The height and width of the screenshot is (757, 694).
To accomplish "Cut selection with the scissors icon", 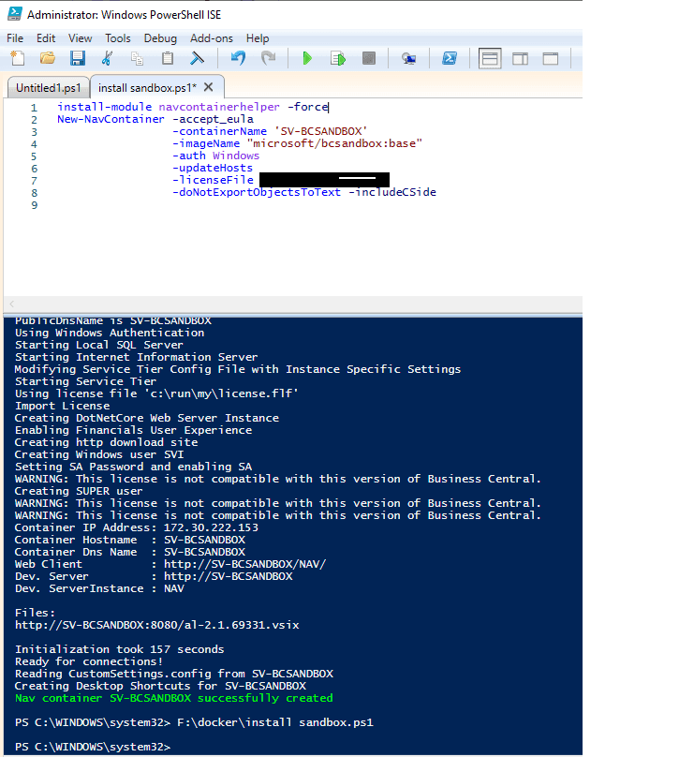I will (x=107, y=58).
